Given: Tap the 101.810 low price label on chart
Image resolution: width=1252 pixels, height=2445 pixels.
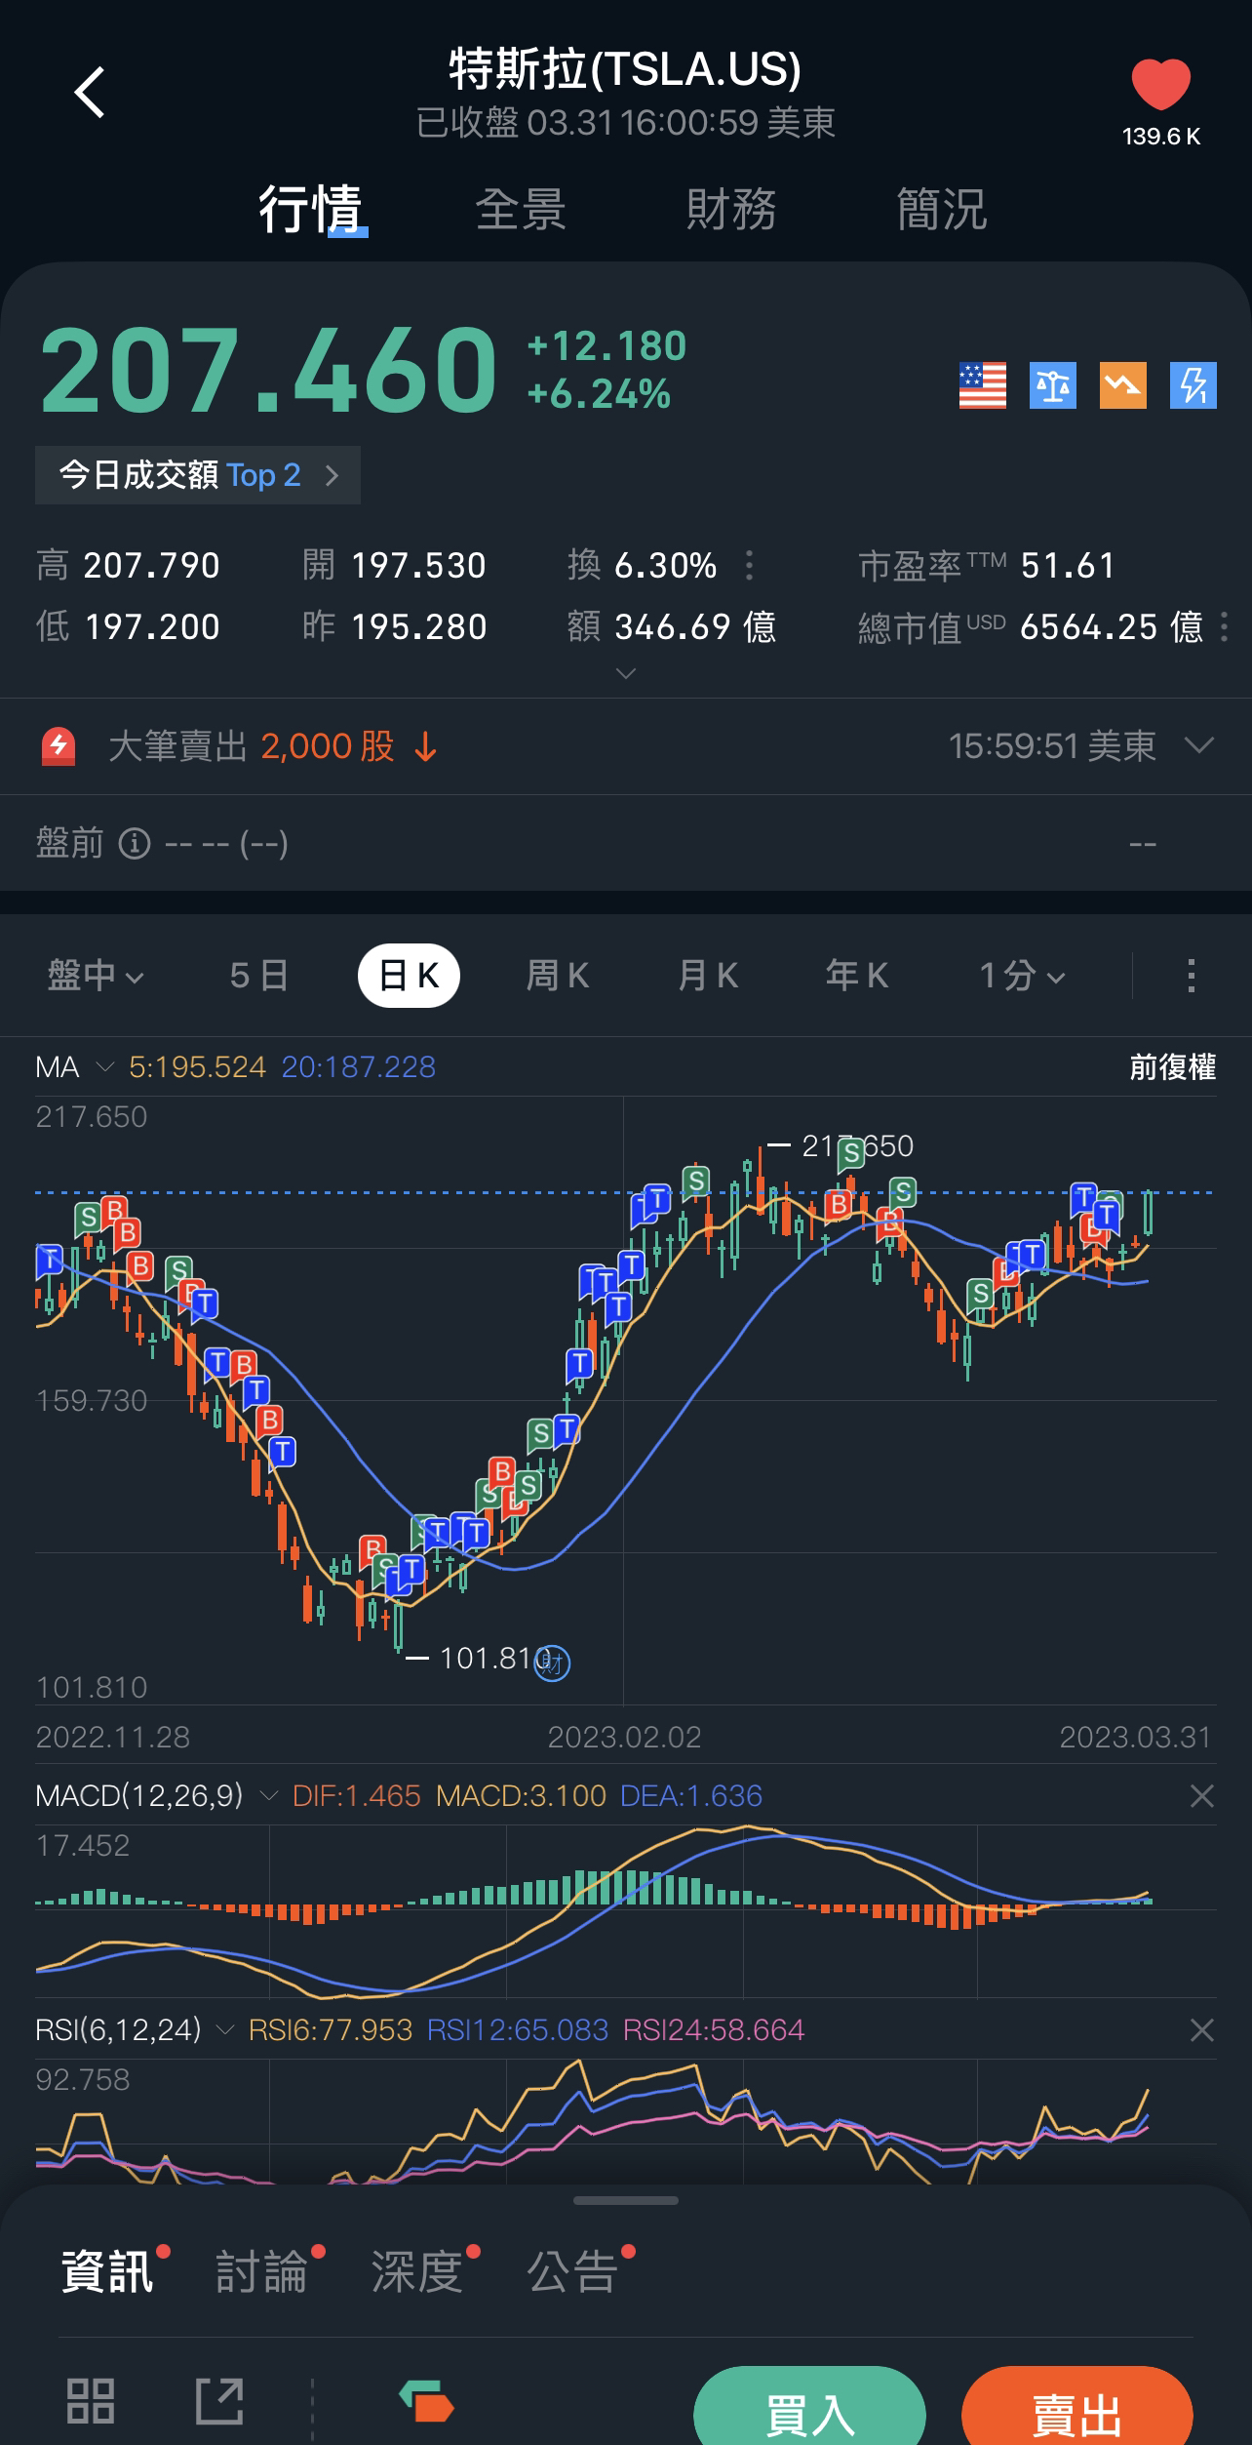Looking at the screenshot, I should [495, 1658].
